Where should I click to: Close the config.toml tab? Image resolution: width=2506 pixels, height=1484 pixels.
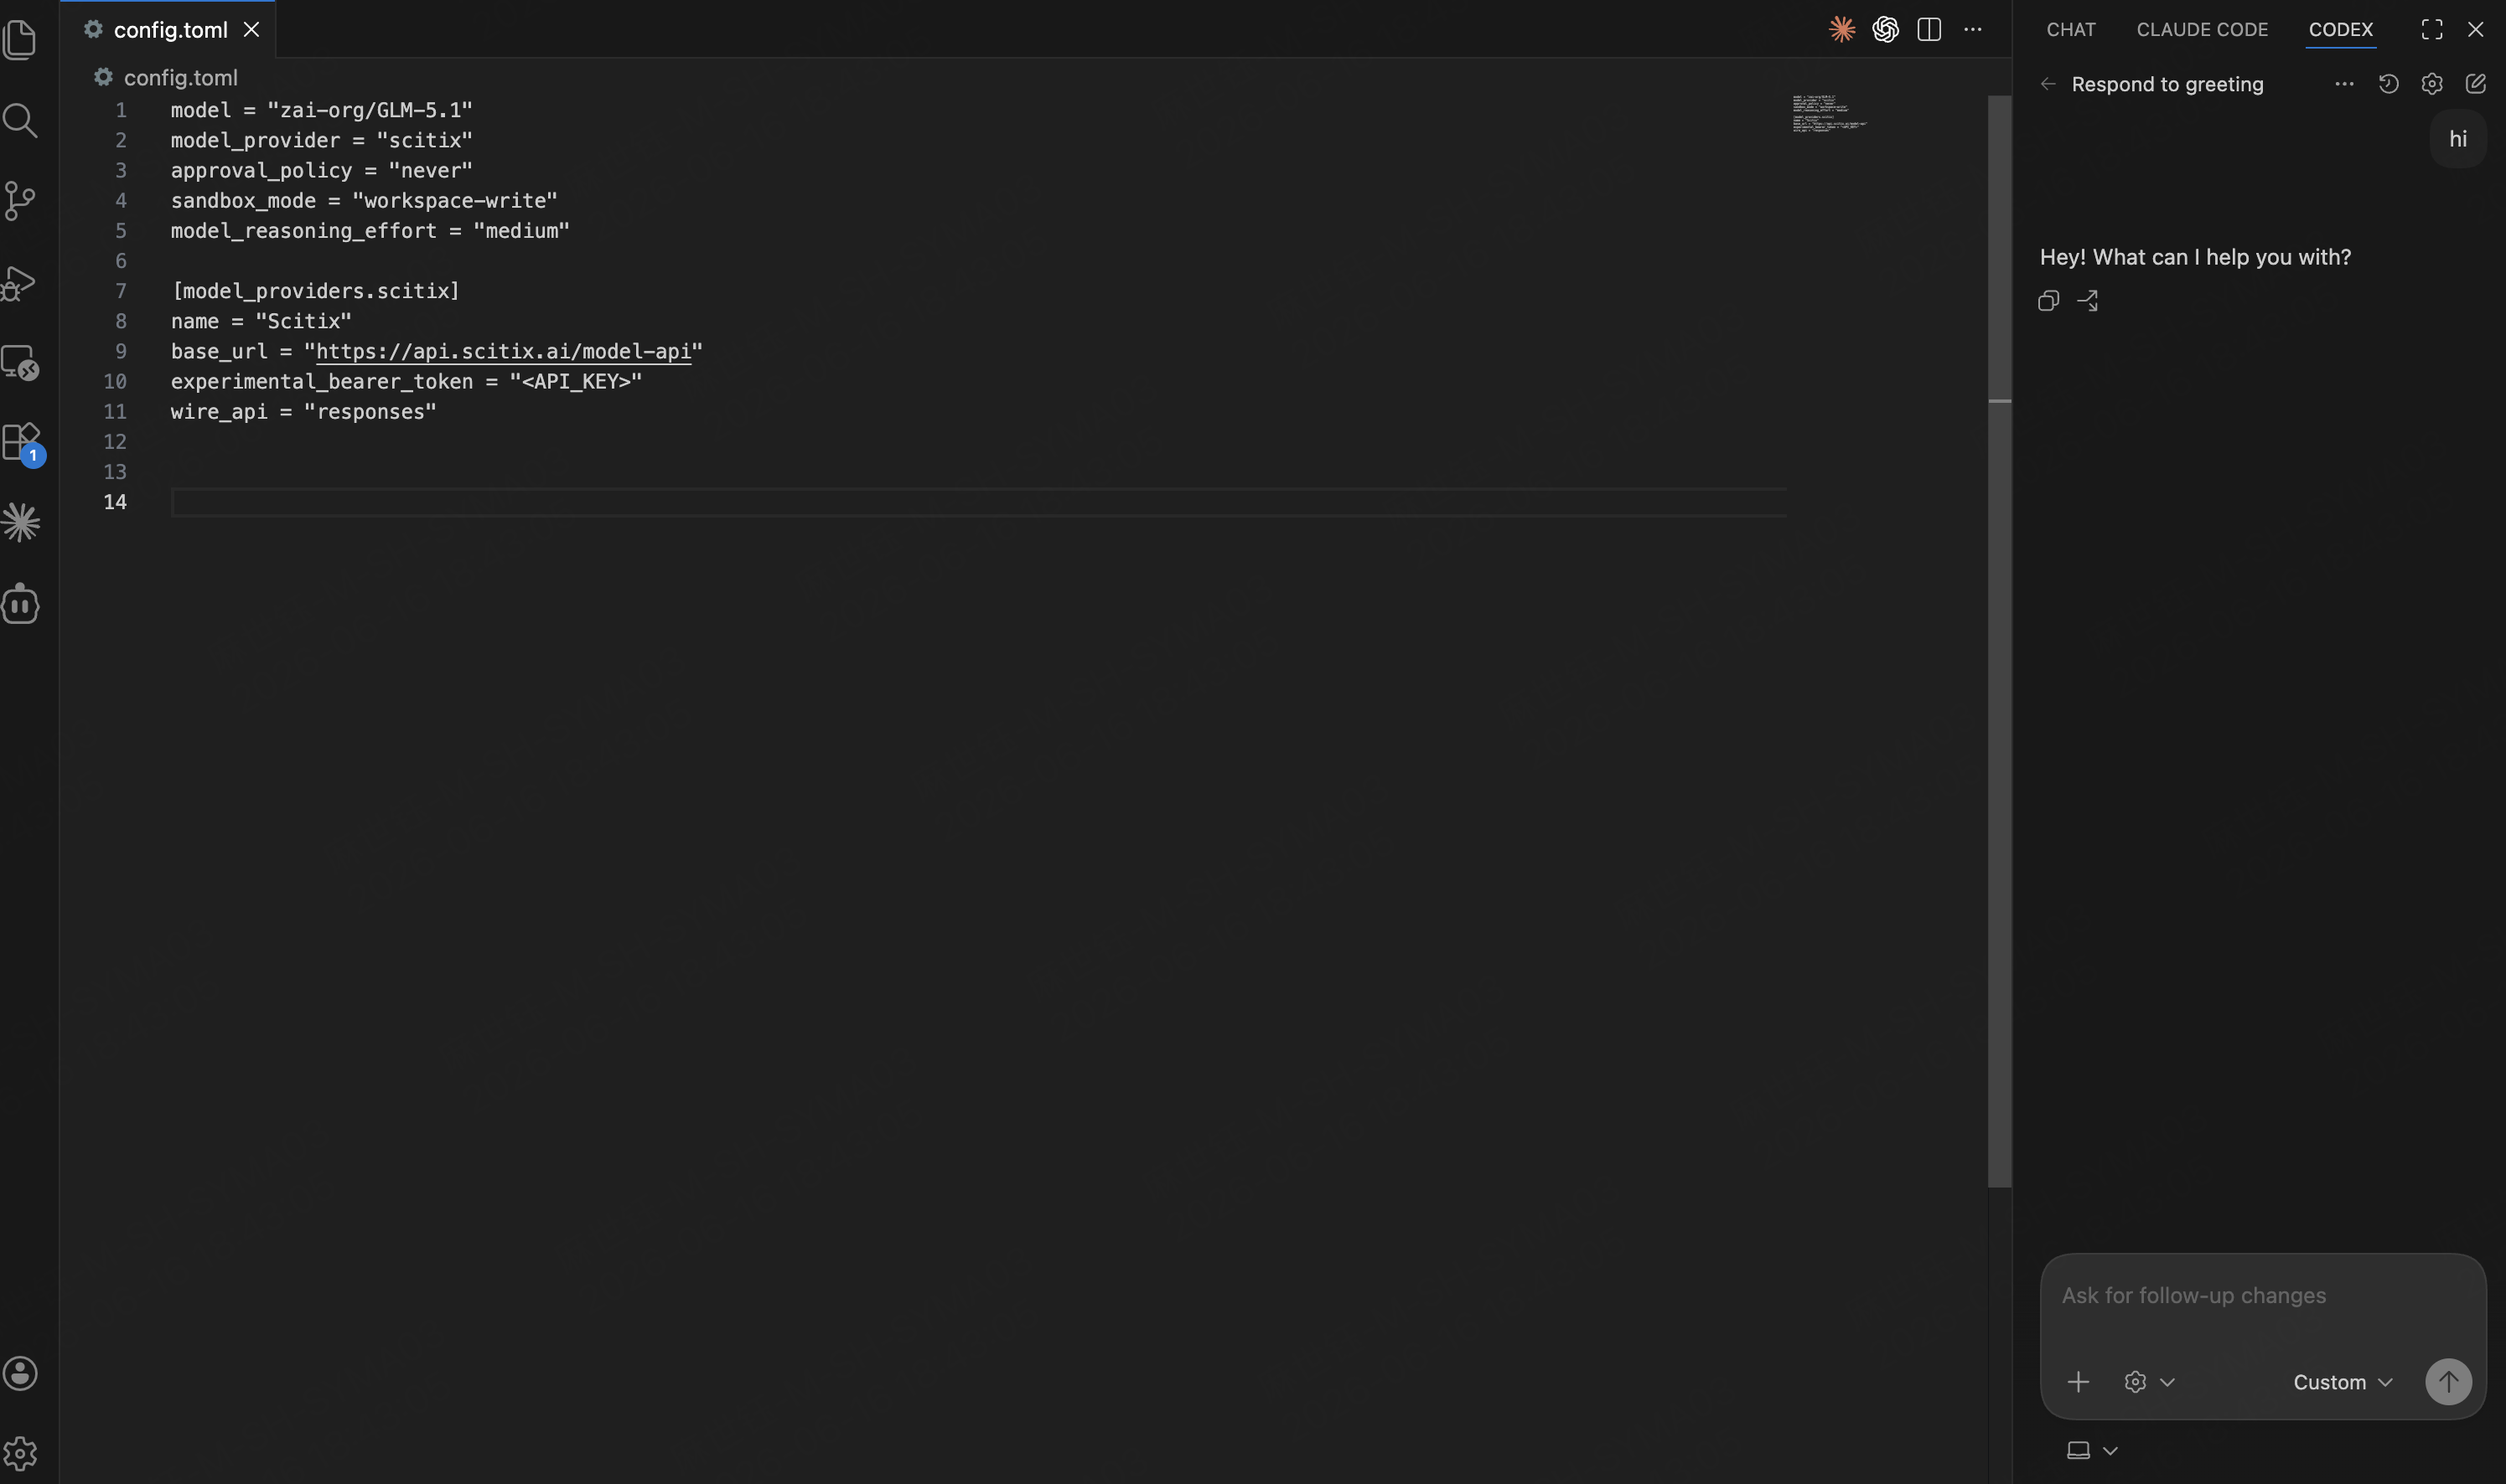coord(251,30)
